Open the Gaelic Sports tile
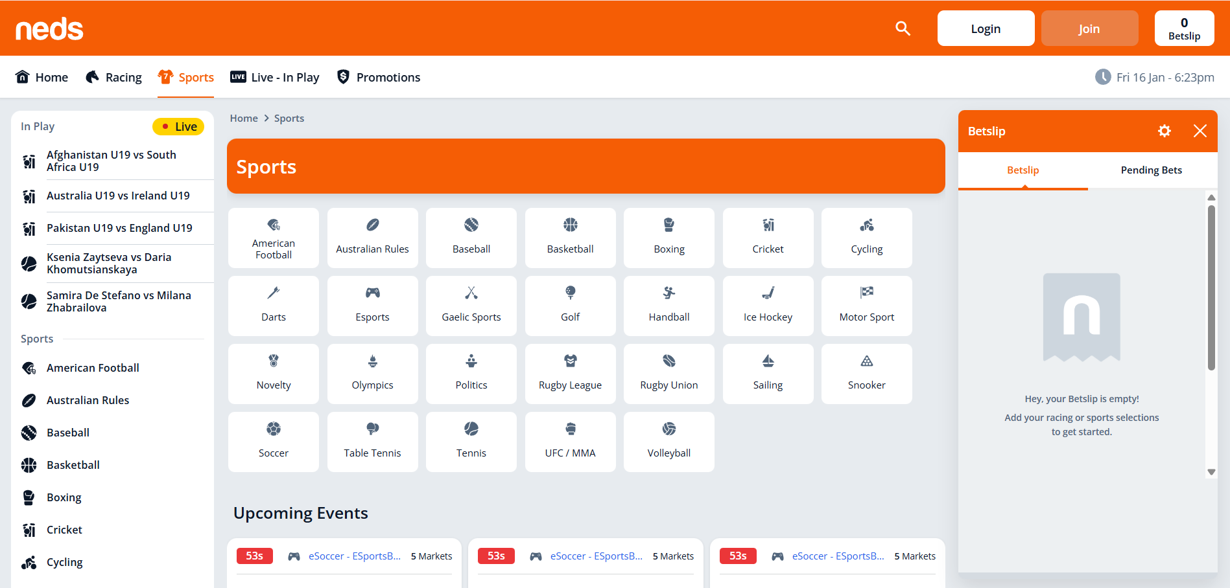 (471, 306)
